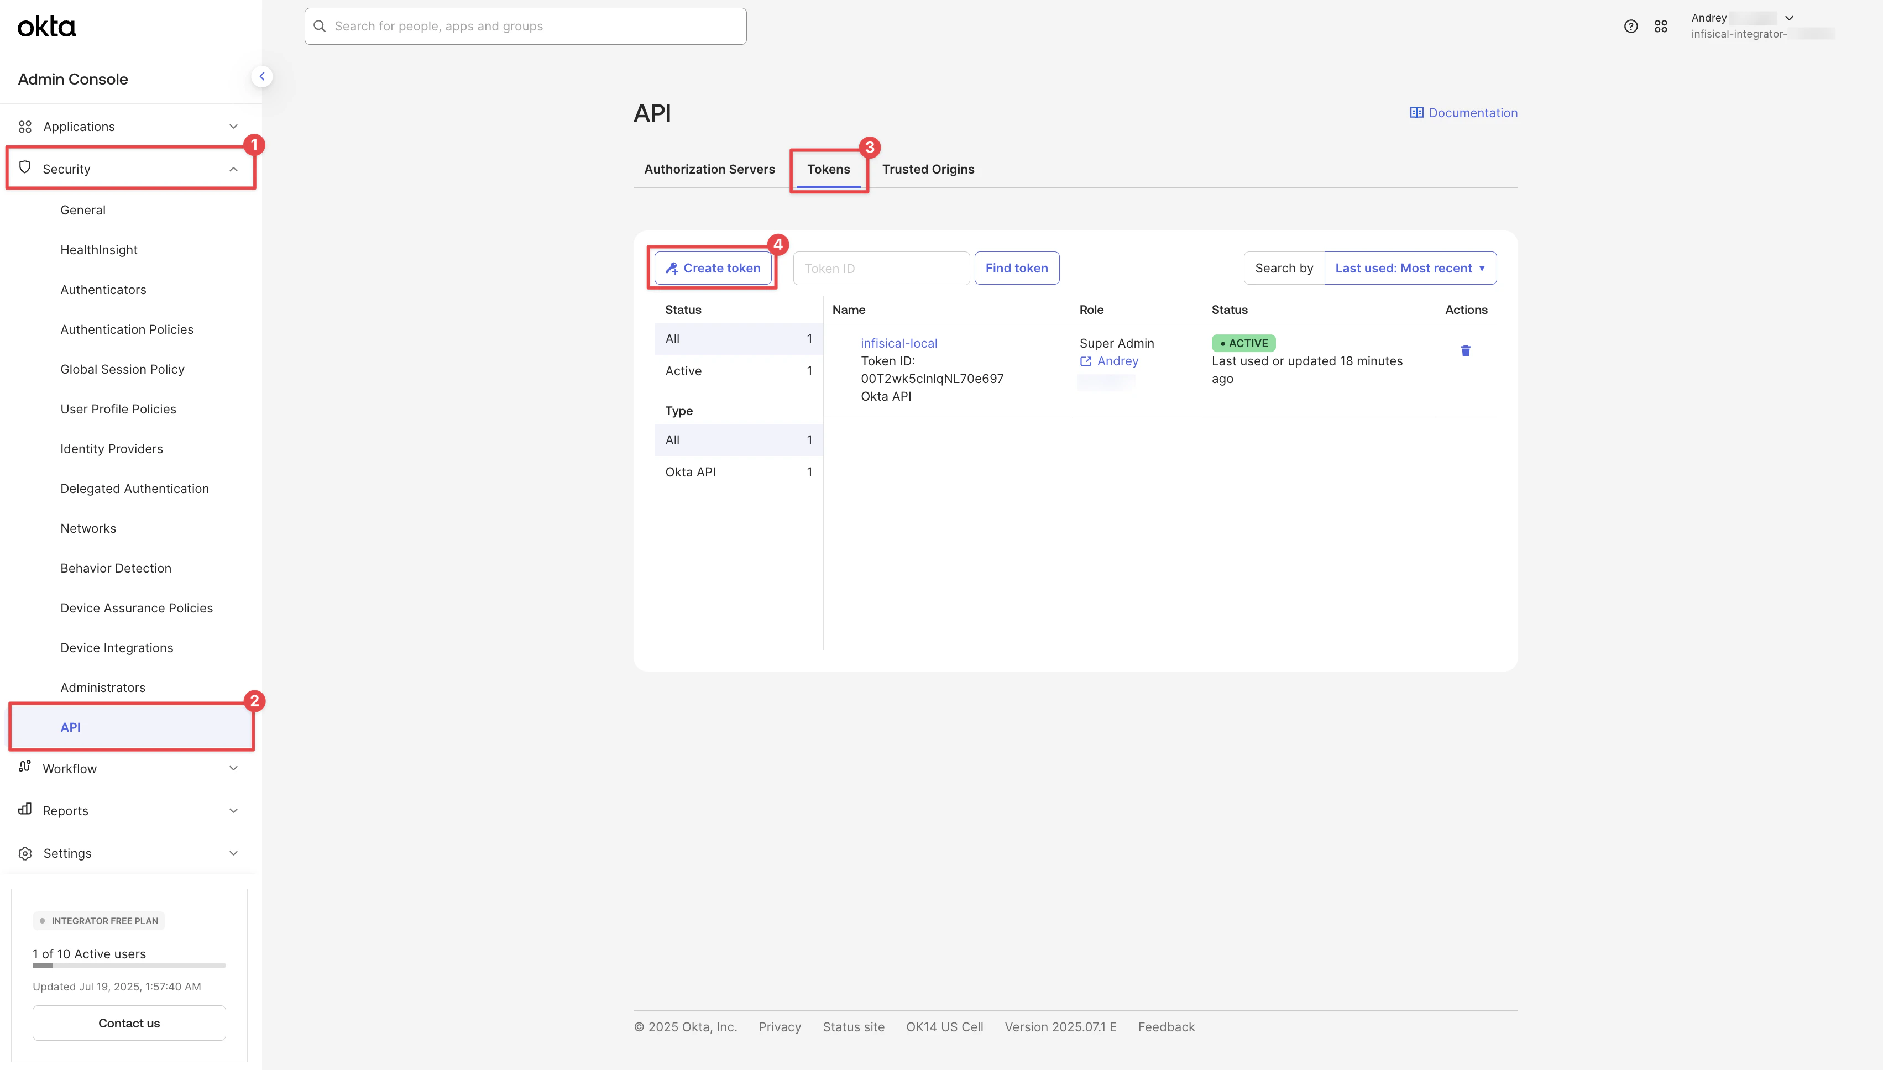Open User Profile Policies
Screen dimensions: 1883x1070
[x=118, y=408]
